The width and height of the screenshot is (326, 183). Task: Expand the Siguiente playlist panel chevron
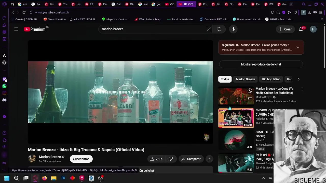[298, 47]
